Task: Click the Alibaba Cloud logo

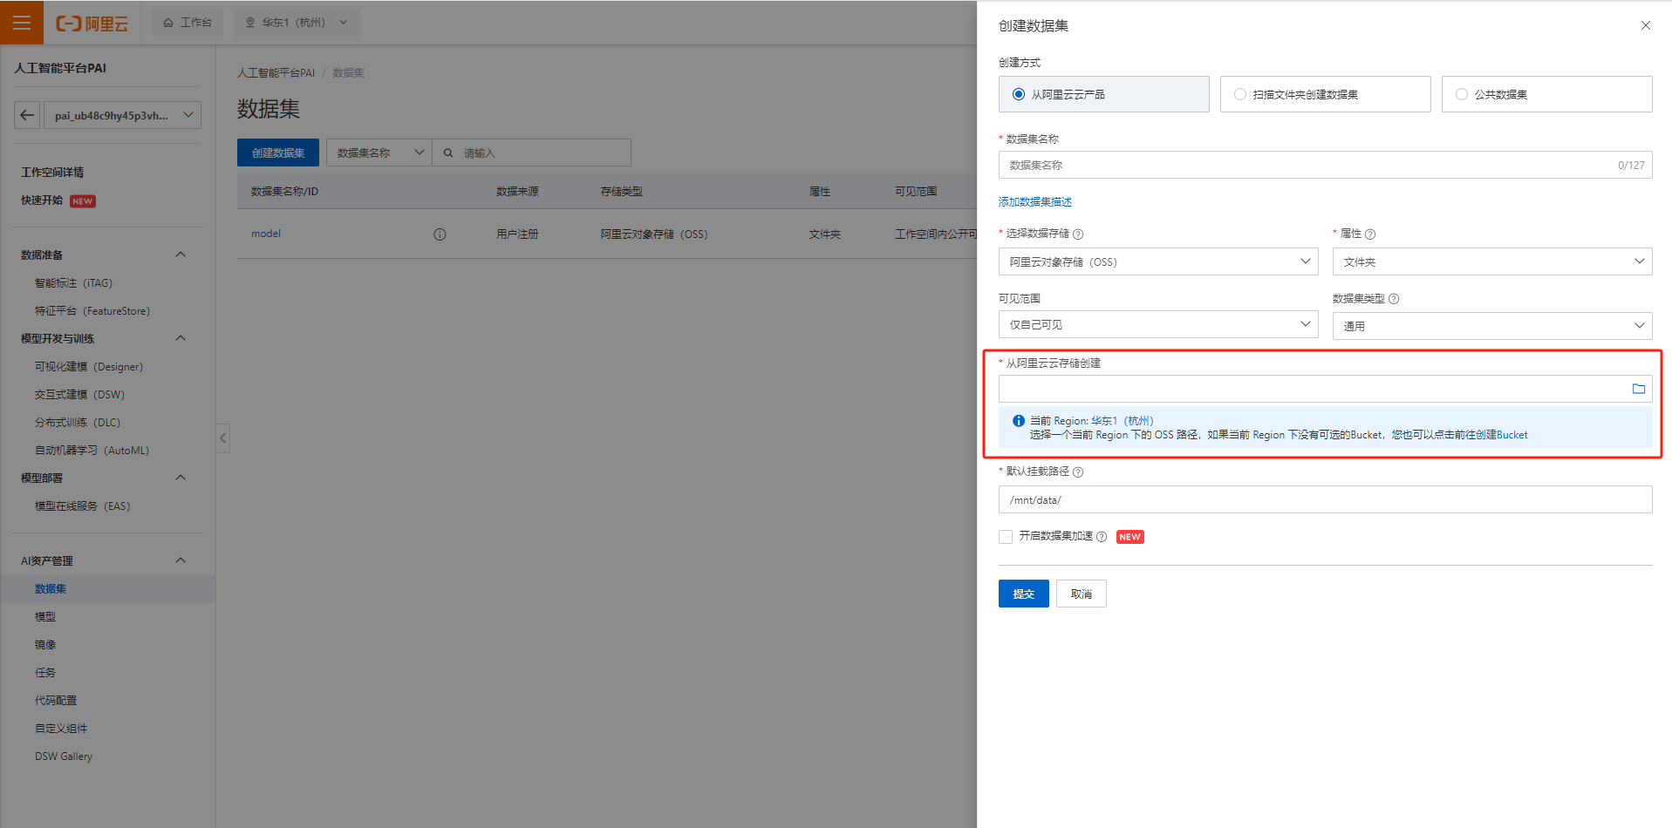Action: 92,23
